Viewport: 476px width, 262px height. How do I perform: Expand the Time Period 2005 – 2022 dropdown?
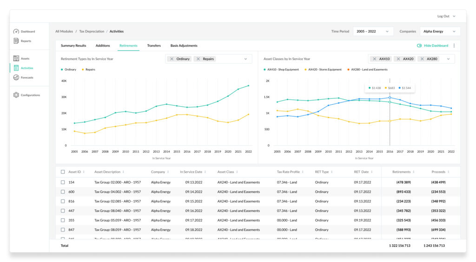tap(373, 31)
